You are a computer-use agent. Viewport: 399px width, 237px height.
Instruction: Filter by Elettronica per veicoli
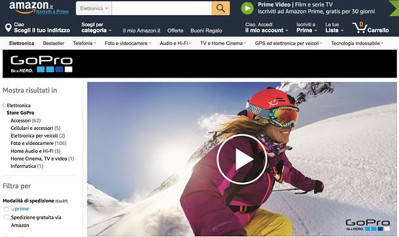click(38, 136)
